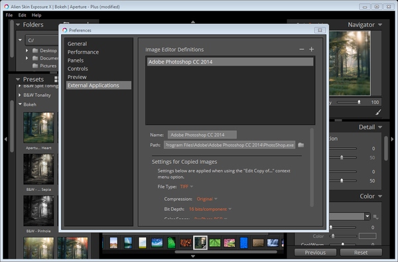Open the Edit menu
The width and height of the screenshot is (398, 262).
click(x=22, y=15)
